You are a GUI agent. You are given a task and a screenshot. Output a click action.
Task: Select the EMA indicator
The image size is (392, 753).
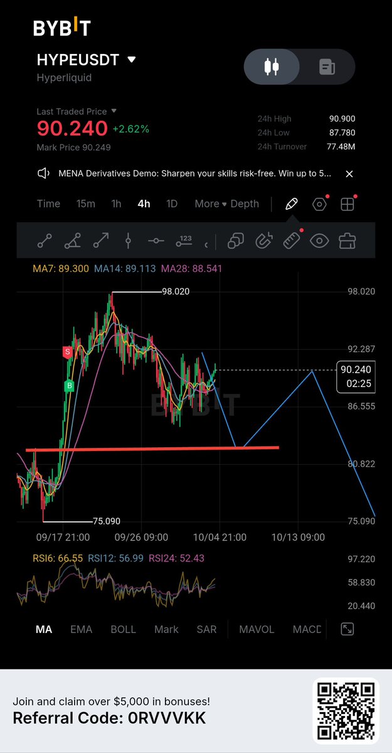pos(81,629)
